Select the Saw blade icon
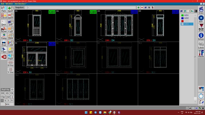This screenshot has width=205, height=115. pos(201,19)
